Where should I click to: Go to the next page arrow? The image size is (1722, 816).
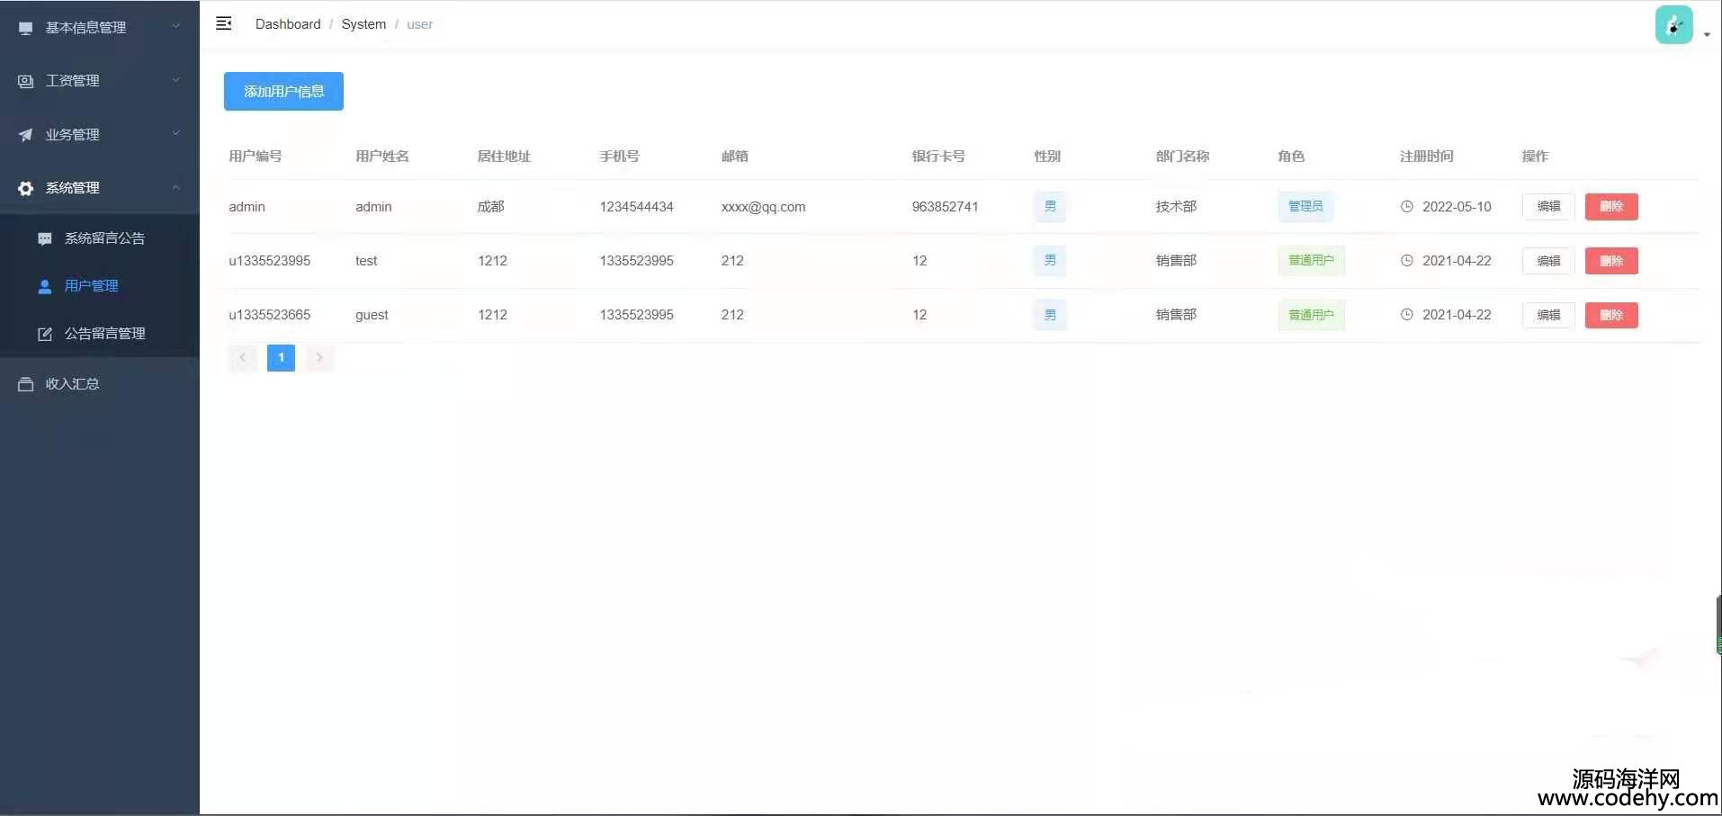pyautogui.click(x=319, y=358)
